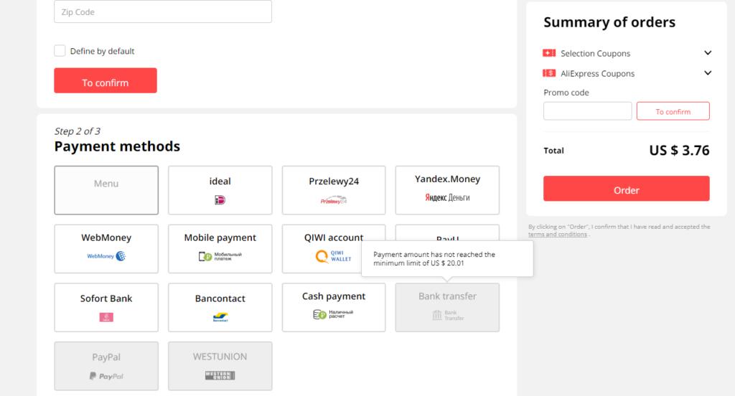Viewport: 735px width, 396px height.
Task: Select the Cash payment option
Action: 333,306
